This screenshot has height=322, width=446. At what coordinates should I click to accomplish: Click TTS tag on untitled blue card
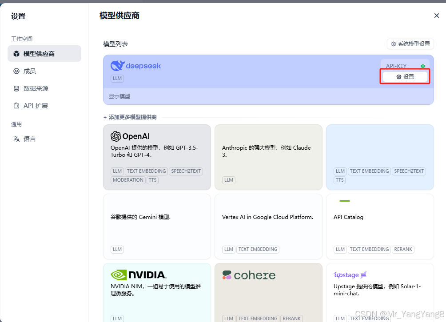point(340,180)
